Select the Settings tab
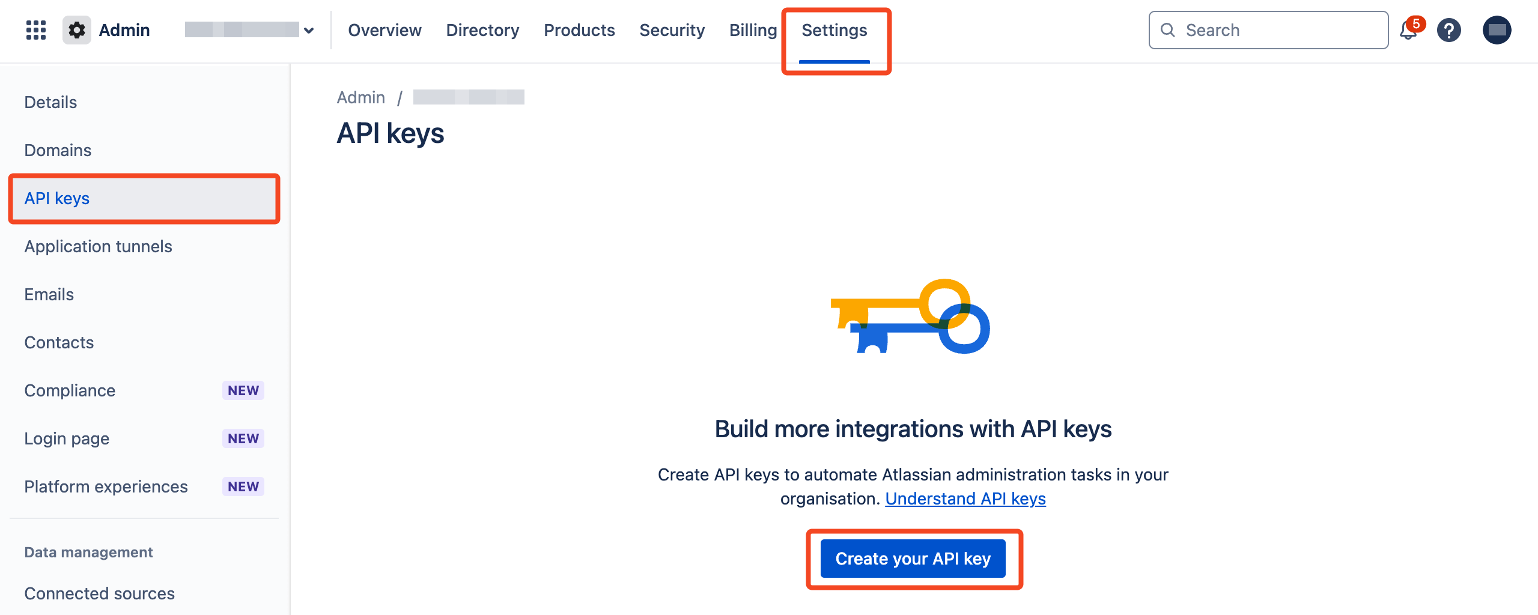This screenshot has height=615, width=1538. (x=834, y=30)
